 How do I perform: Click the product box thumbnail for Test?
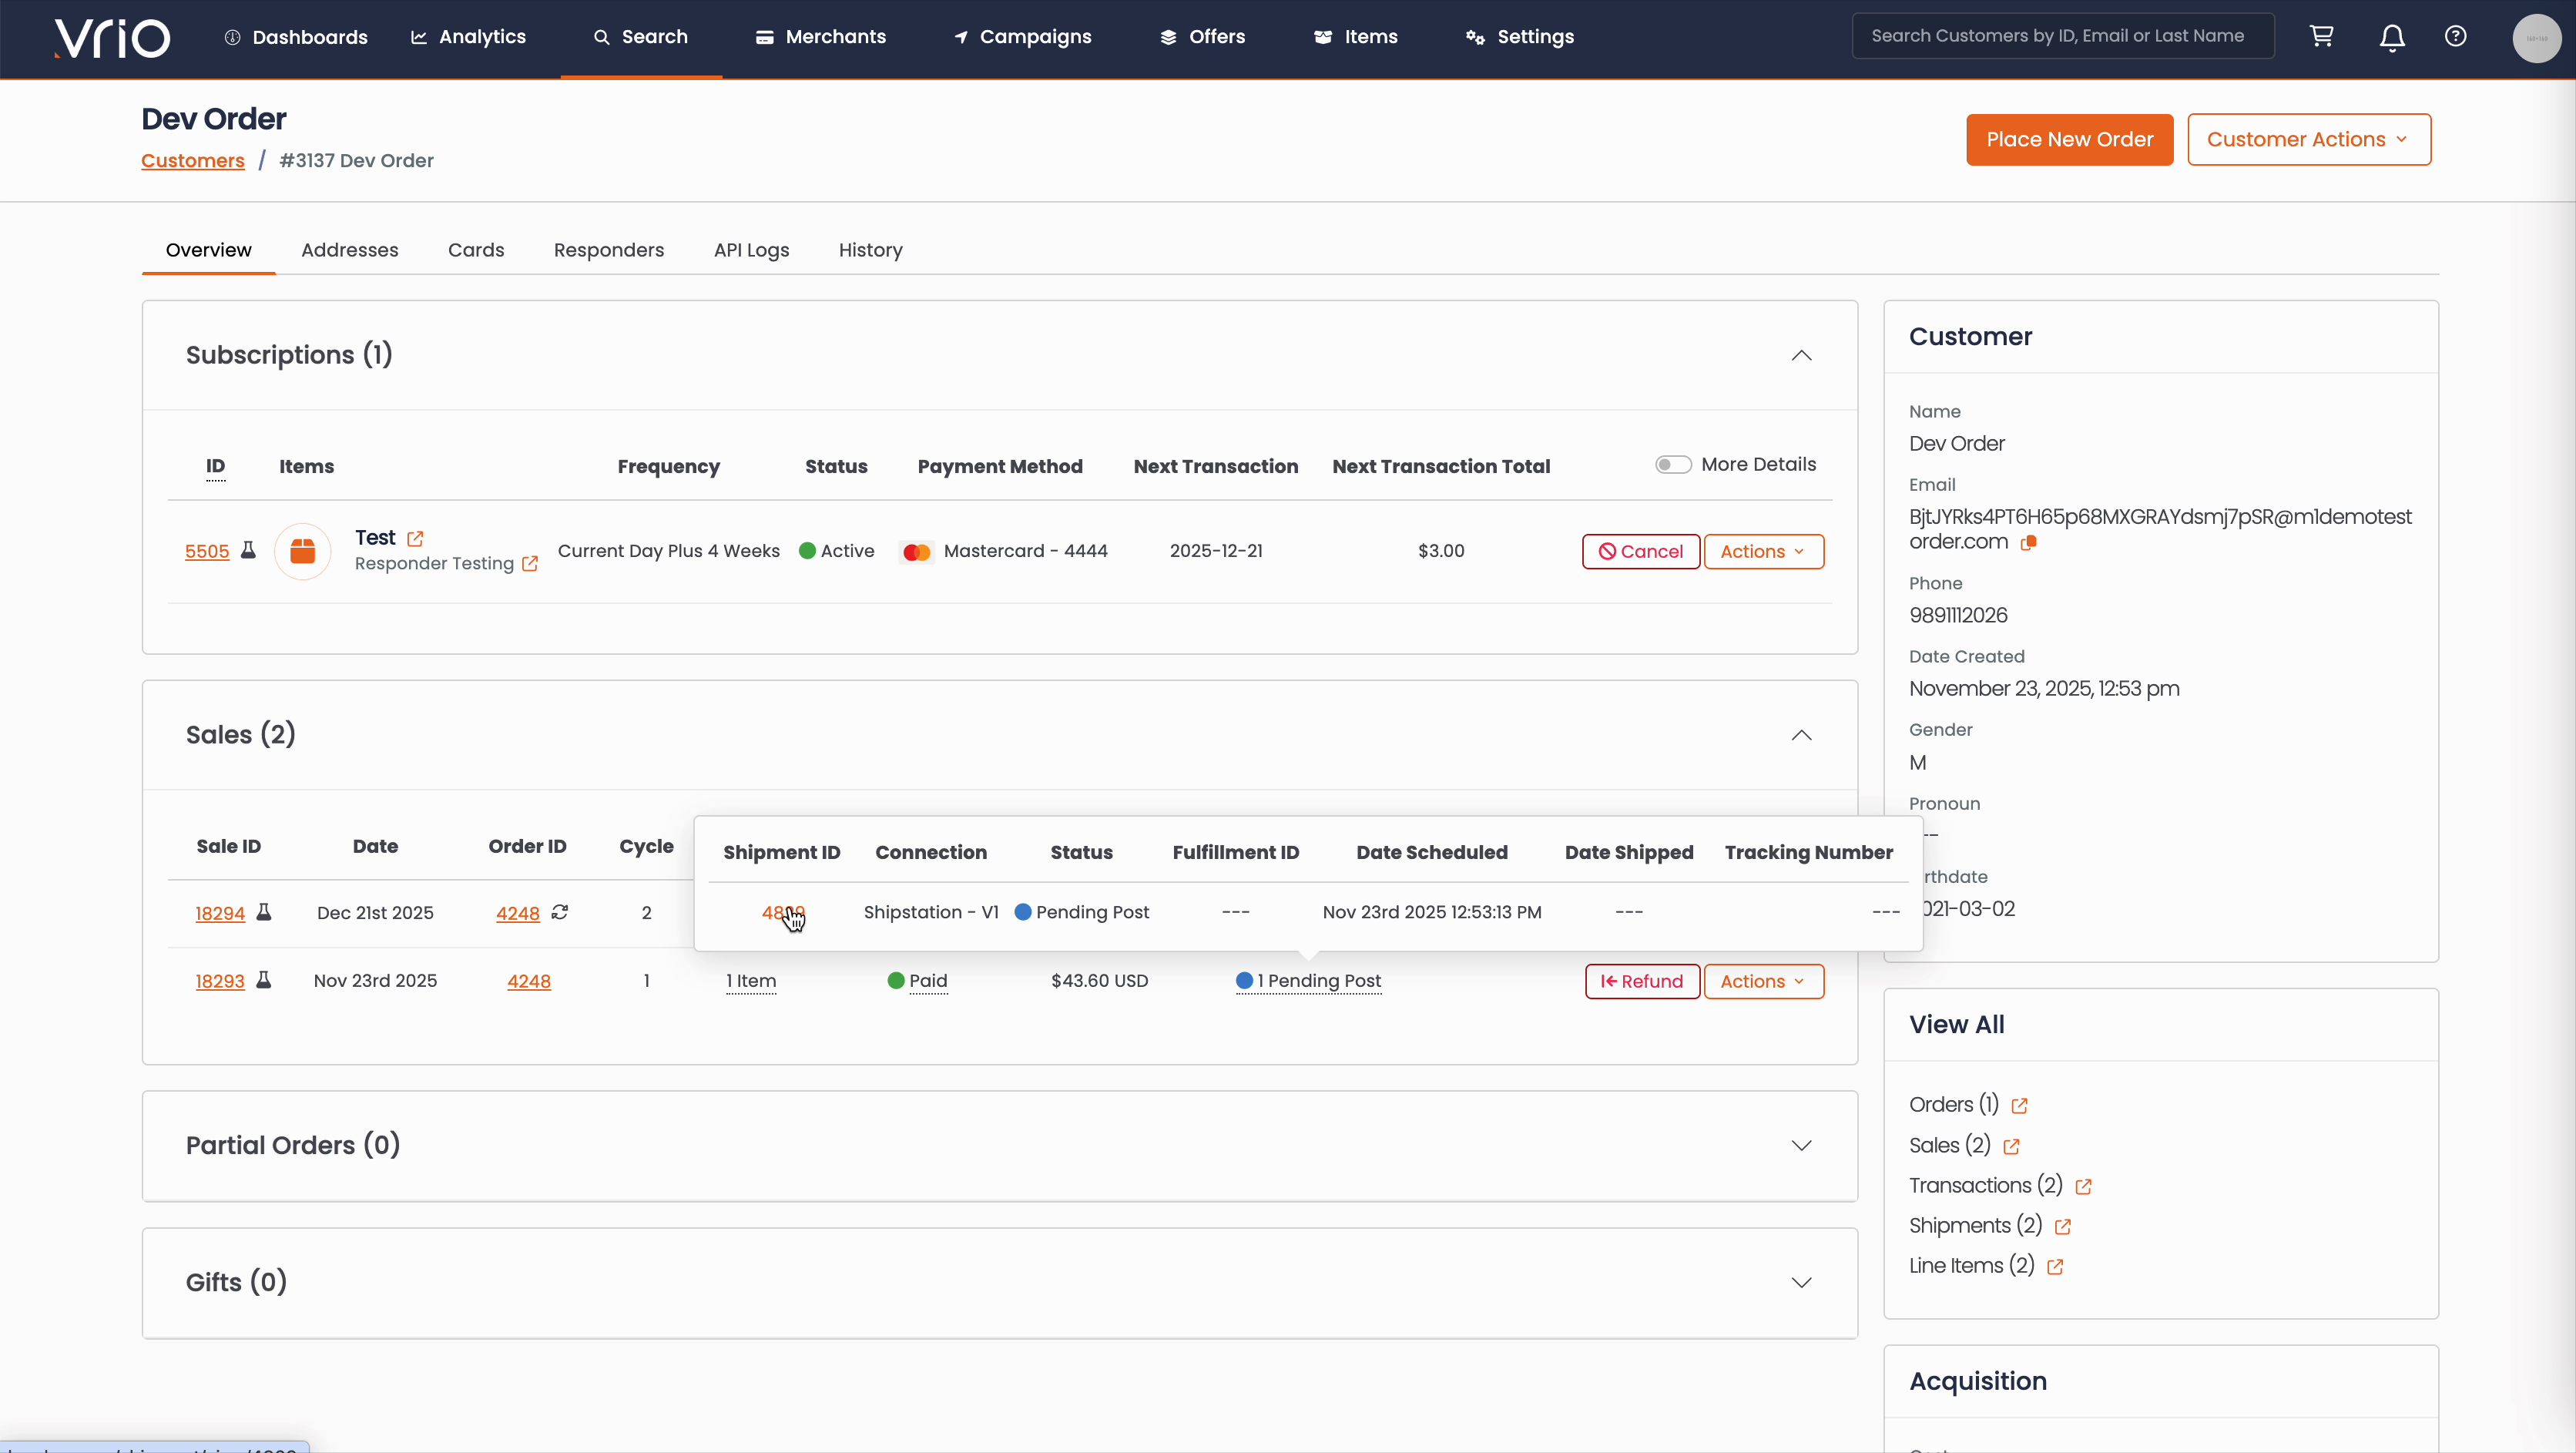[x=303, y=551]
